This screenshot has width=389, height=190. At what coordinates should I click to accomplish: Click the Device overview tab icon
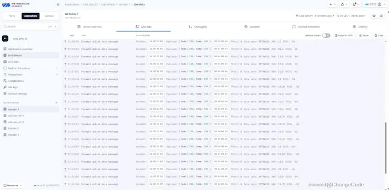pyautogui.click(x=79, y=27)
